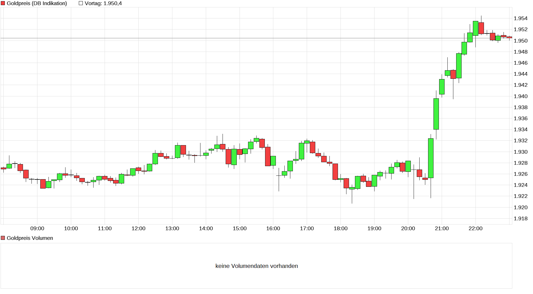Click the Goldpreis Volumen panel label
Image resolution: width=533 pixels, height=294 pixels.
click(30, 238)
